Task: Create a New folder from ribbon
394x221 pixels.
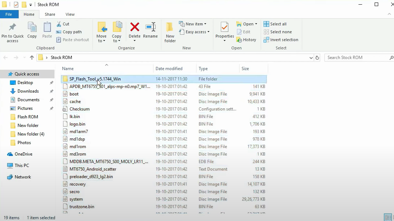Action: [170, 32]
